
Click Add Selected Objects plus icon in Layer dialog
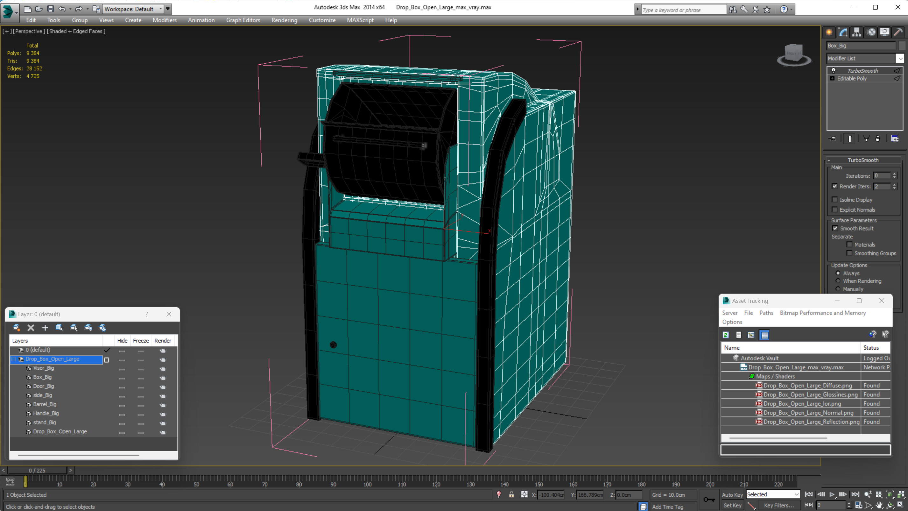(x=45, y=328)
